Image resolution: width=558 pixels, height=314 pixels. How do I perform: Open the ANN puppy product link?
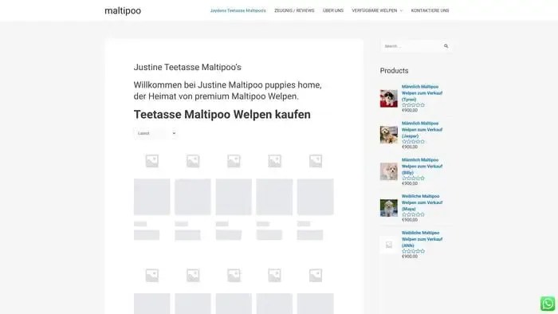pyautogui.click(x=422, y=239)
